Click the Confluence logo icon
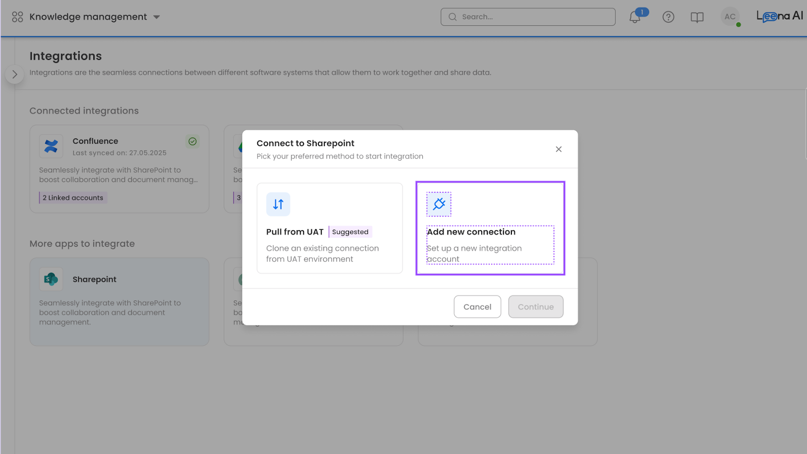This screenshot has height=454, width=807. 51,146
